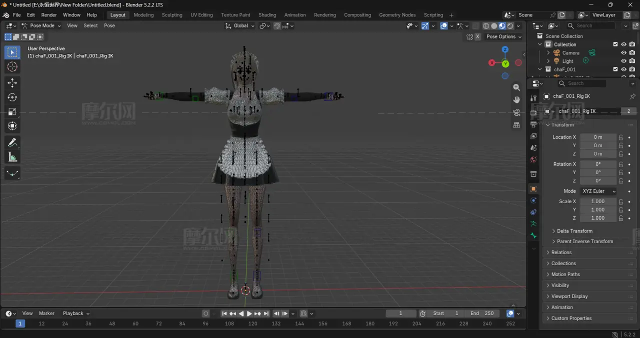The width and height of the screenshot is (640, 338).
Task: Choose the Measure tool
Action: (12, 157)
